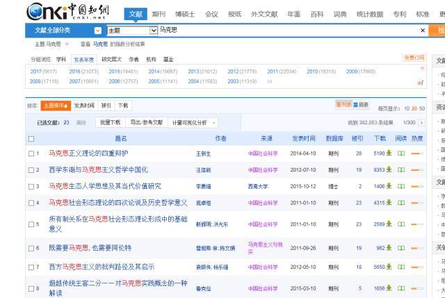Click download icon for article 1

(389, 153)
